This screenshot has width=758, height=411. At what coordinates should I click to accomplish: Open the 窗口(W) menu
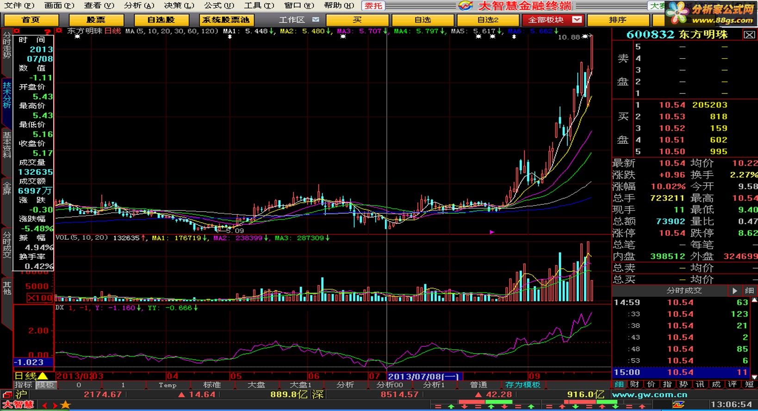[299, 6]
